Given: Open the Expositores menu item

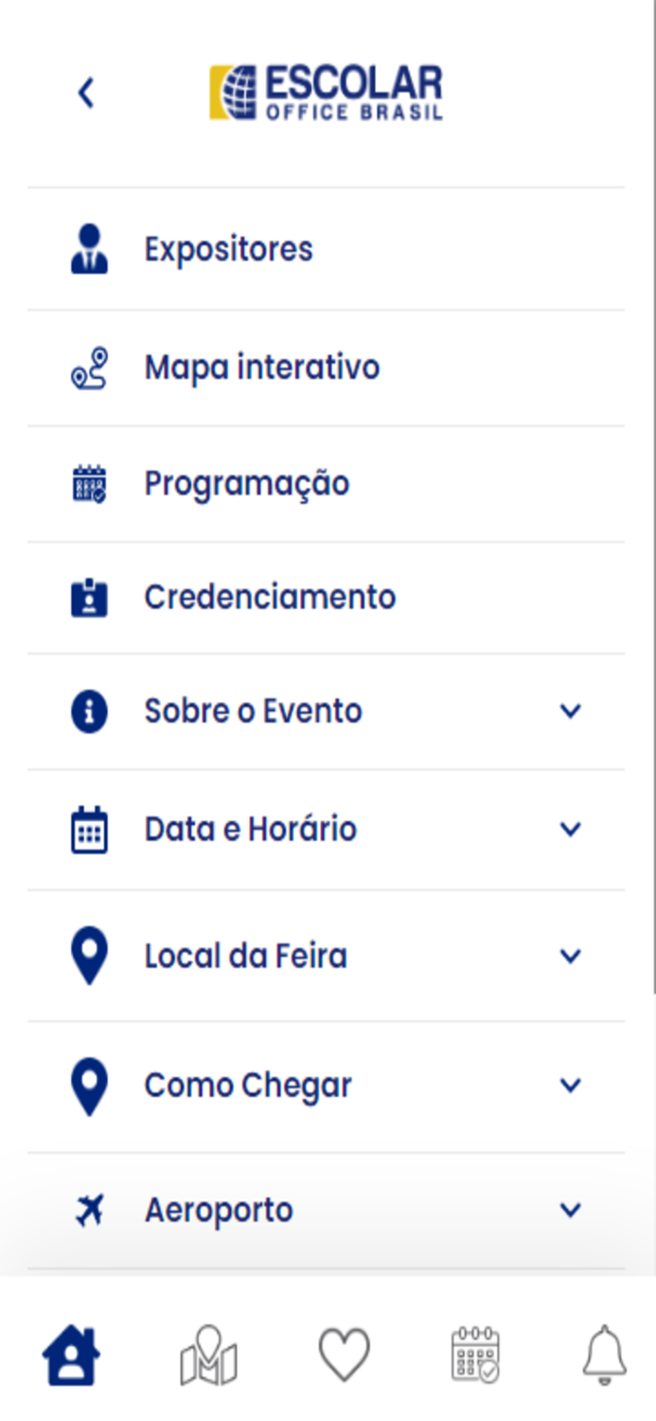Looking at the screenshot, I should [x=229, y=248].
